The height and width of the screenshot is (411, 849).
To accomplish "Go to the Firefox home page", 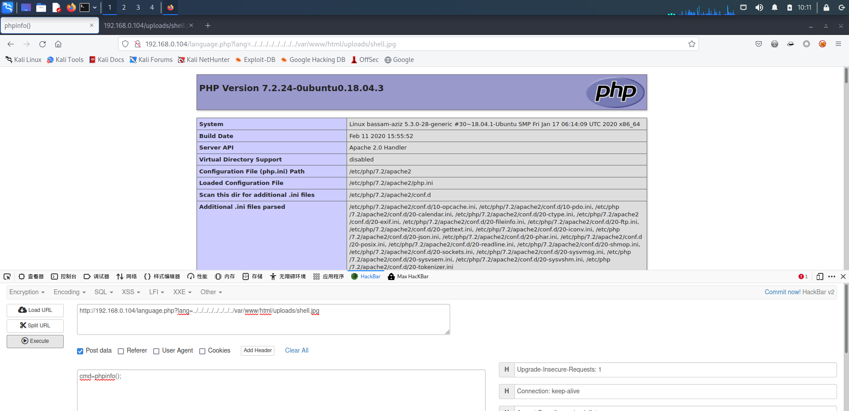I will pos(58,44).
